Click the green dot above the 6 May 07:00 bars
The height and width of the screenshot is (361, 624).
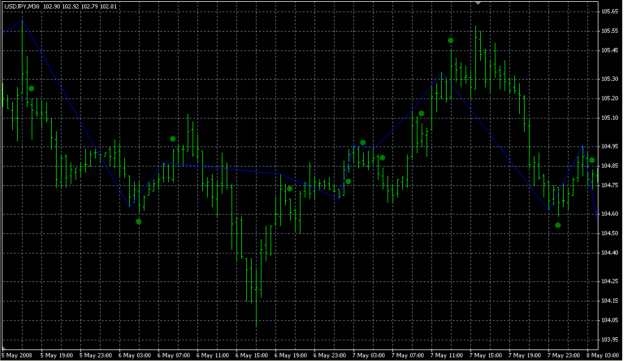pyautogui.click(x=173, y=139)
